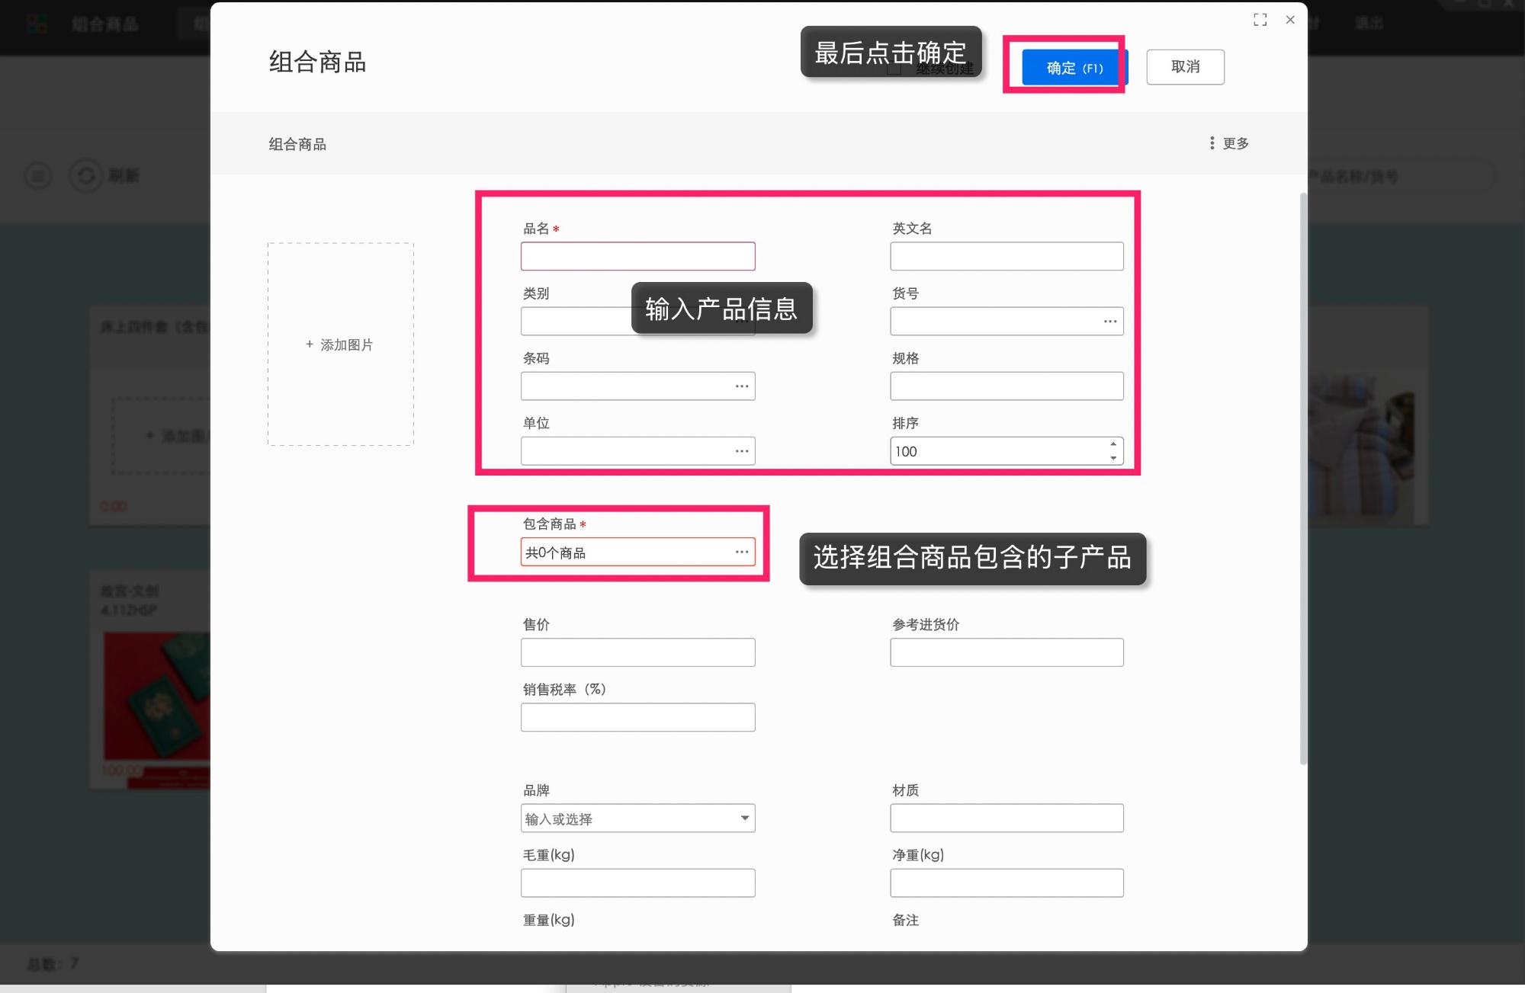
Task: Decrease 排序 value with the down arrow
Action: pos(1113,456)
